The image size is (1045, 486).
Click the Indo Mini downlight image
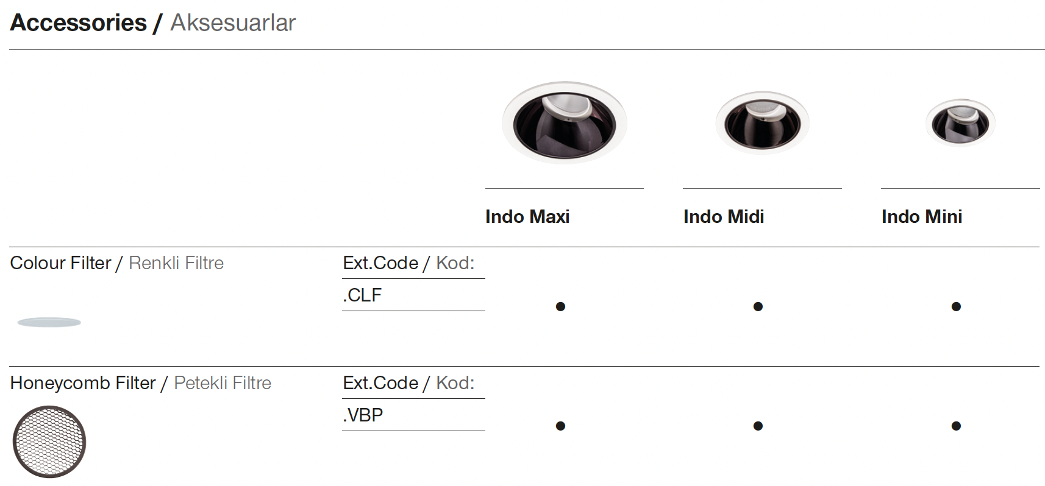point(960,122)
